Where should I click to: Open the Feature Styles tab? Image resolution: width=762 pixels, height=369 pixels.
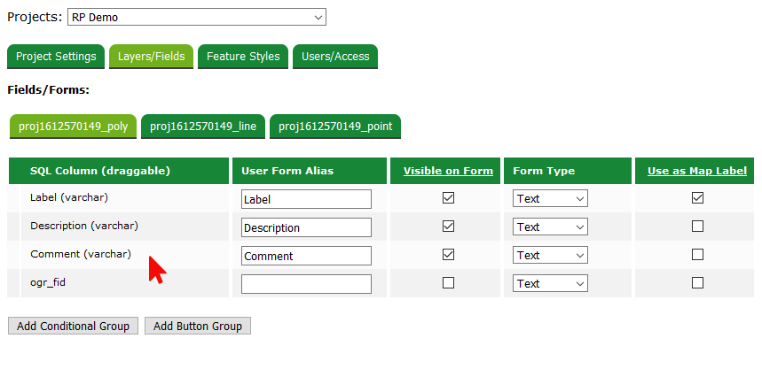point(243,57)
